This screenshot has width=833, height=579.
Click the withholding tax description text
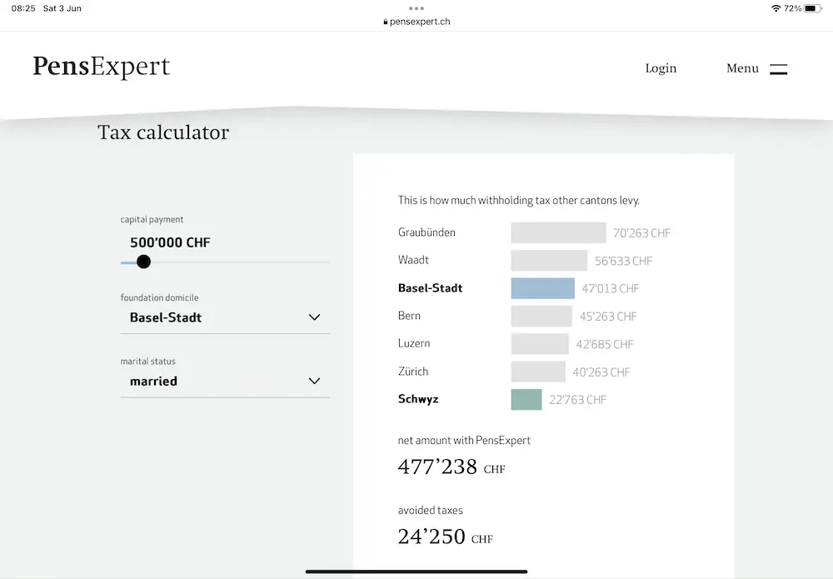518,200
